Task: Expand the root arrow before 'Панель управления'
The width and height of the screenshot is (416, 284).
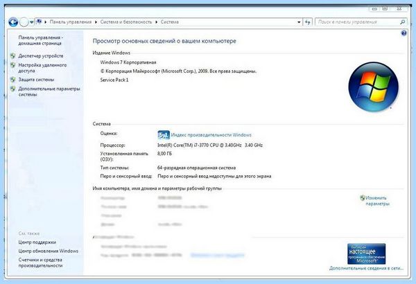Action: pyautogui.click(x=46, y=22)
